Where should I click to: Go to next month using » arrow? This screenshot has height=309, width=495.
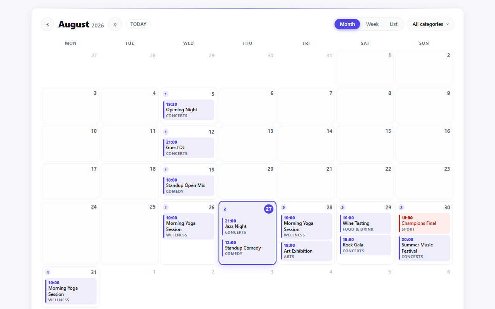point(115,24)
